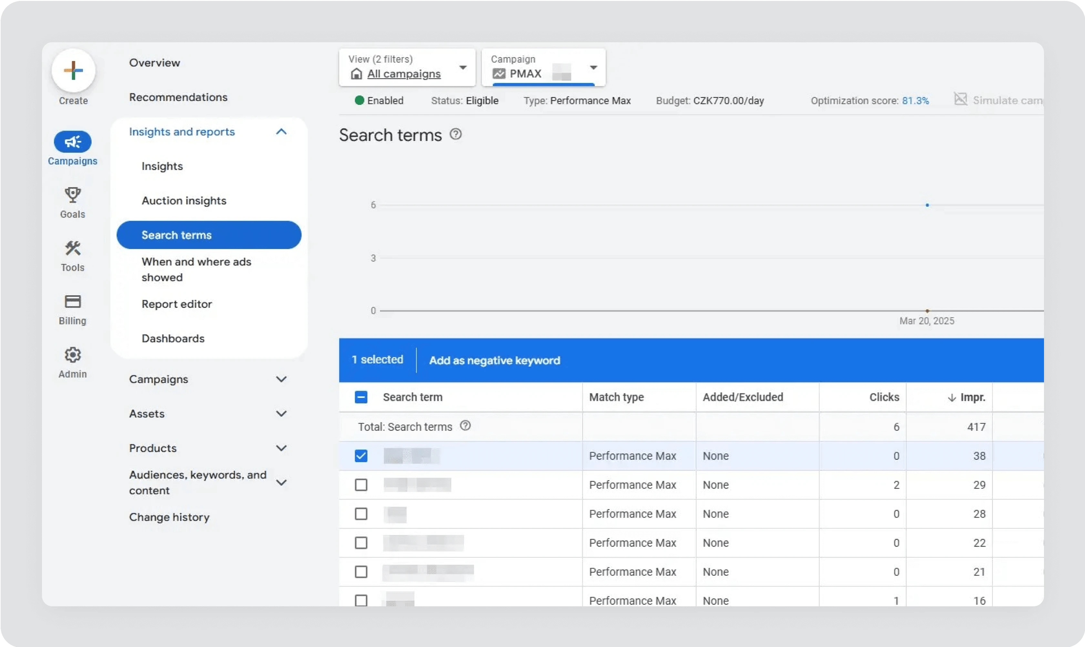Open the Goals trophy icon

coord(72,195)
